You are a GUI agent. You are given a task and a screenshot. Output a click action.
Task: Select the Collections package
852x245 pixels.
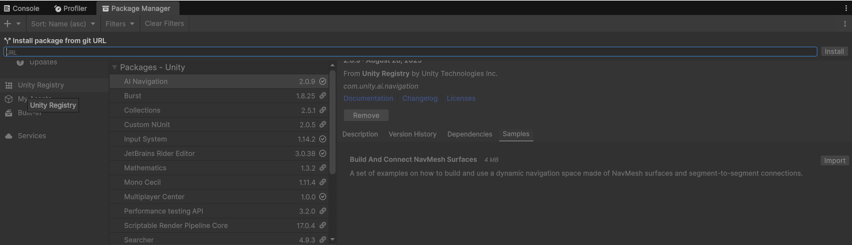(x=219, y=110)
